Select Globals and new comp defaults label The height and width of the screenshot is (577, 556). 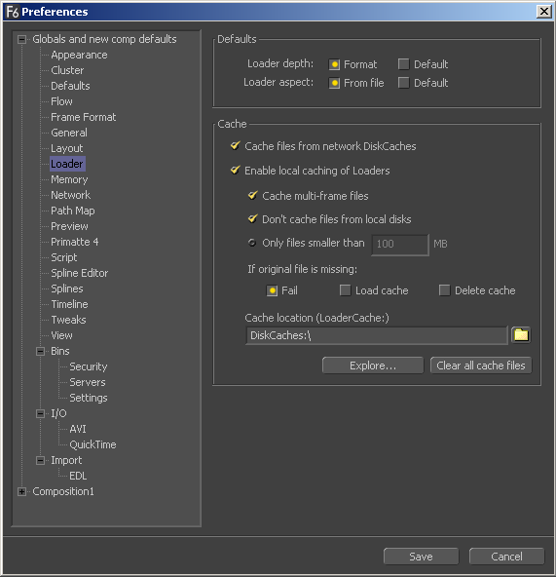(104, 39)
